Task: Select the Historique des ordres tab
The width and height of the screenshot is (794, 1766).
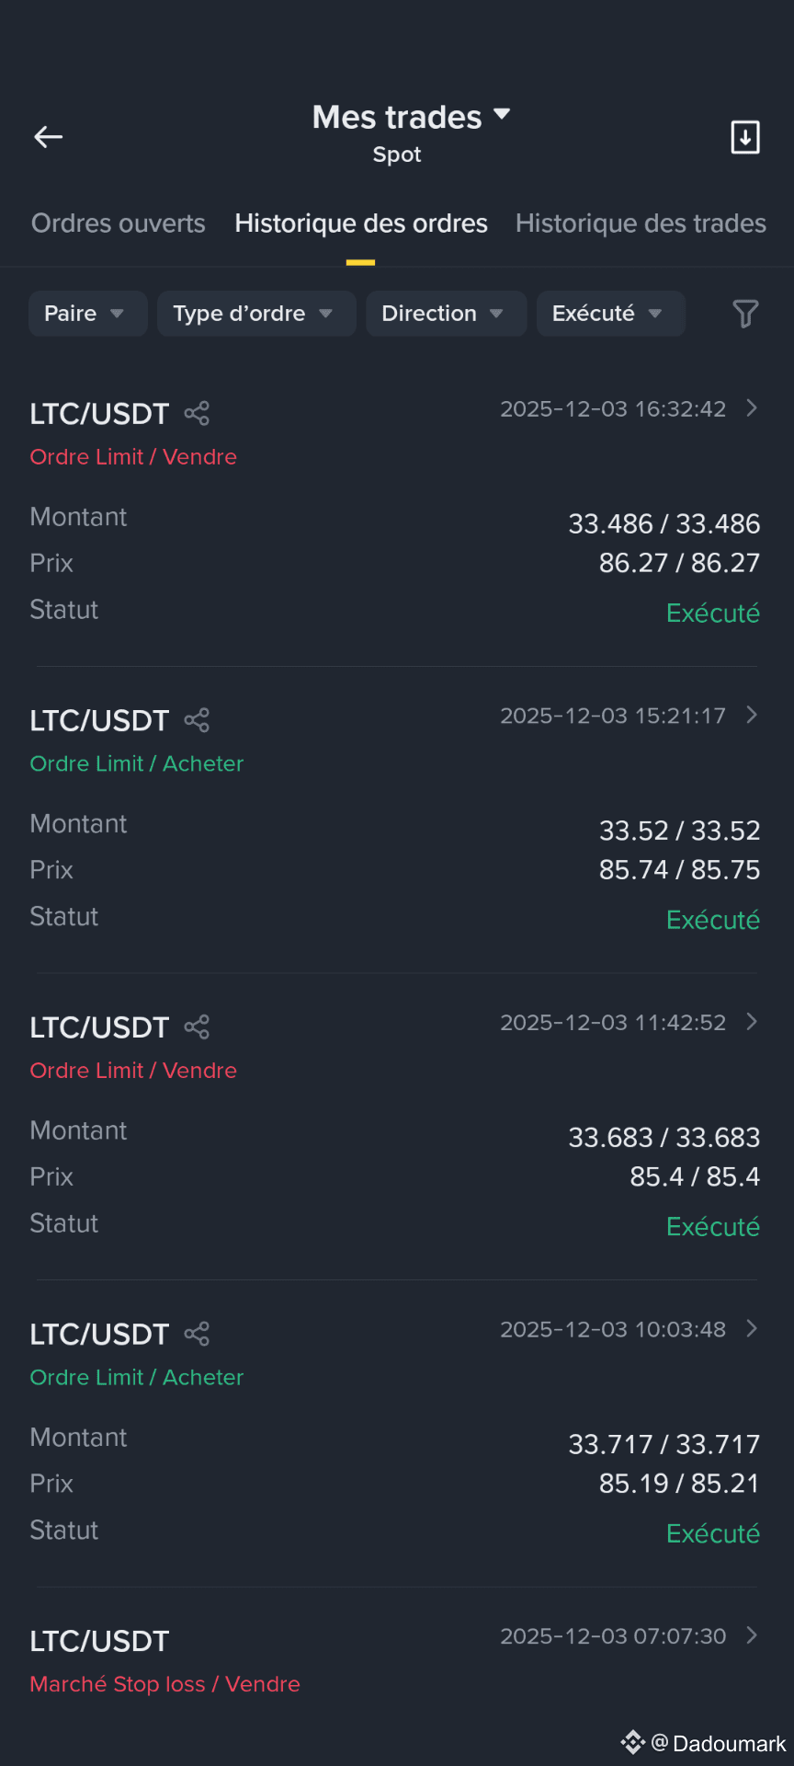Action: coord(361,224)
